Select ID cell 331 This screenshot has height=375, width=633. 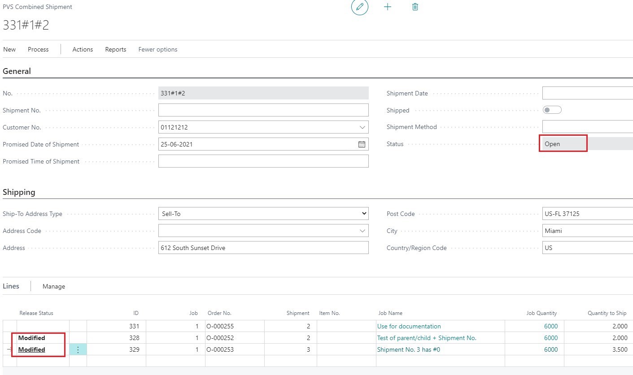(x=116, y=326)
